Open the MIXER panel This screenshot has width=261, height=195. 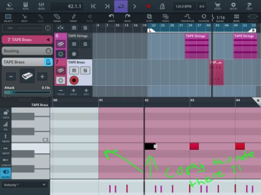(41, 6)
